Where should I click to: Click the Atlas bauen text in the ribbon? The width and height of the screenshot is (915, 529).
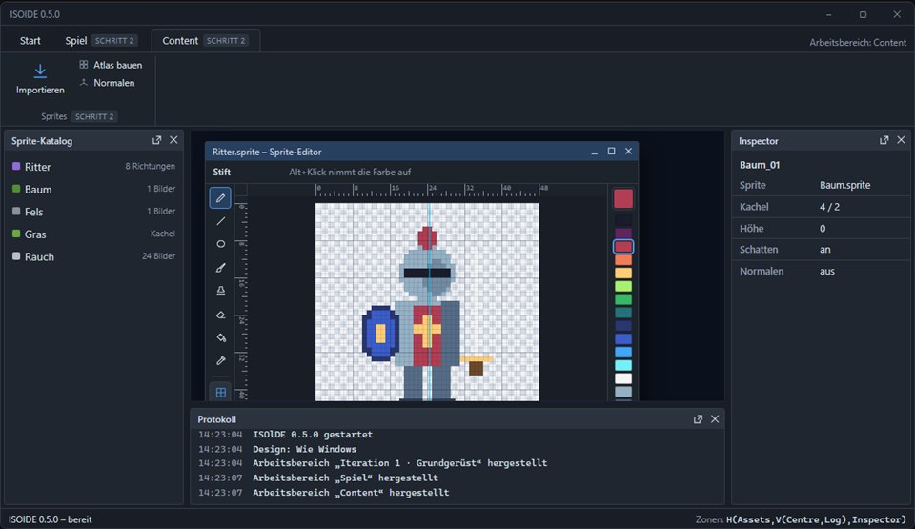pyautogui.click(x=118, y=65)
